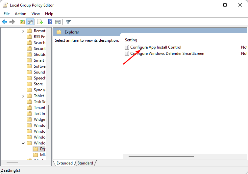
Task: Expand the Tablet folder tree node
Action: 23,96
